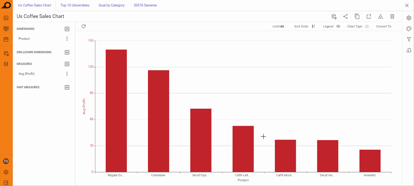Switch to the Top 10 Universities tab
This screenshot has height=186, width=414.
(75, 5)
